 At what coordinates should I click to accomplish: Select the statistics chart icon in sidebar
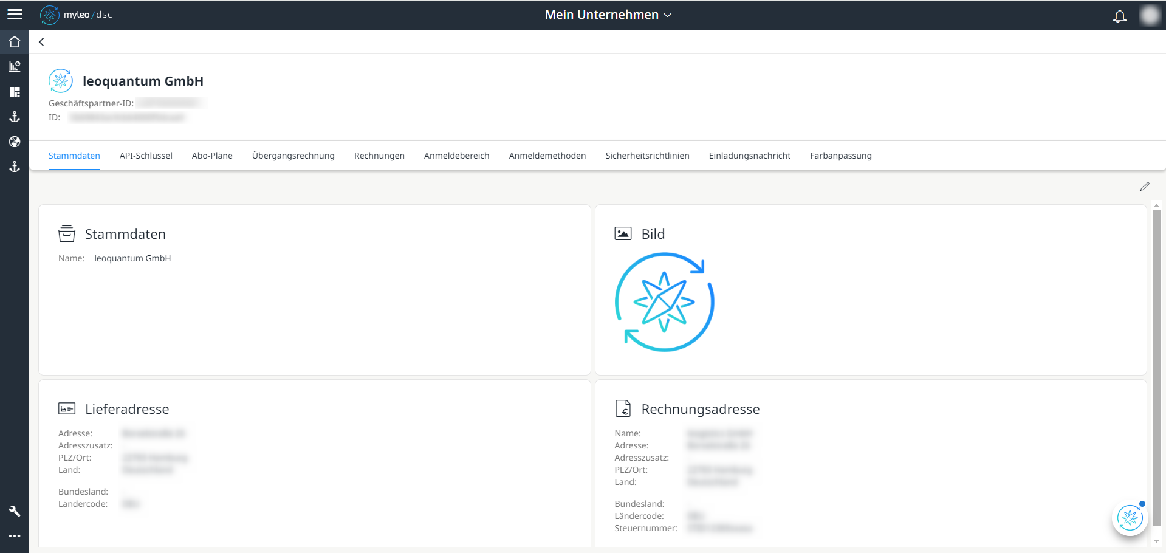(x=15, y=67)
